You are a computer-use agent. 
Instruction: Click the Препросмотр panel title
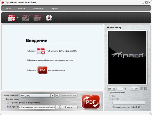(x=114, y=27)
